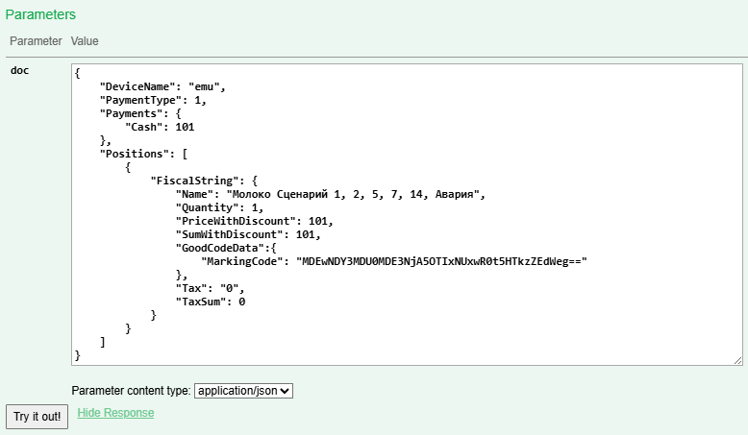
Task: Click the "Try it out!" button
Action: 37,416
